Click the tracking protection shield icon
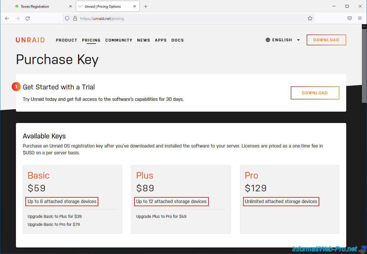The image size is (367, 254). (67, 19)
